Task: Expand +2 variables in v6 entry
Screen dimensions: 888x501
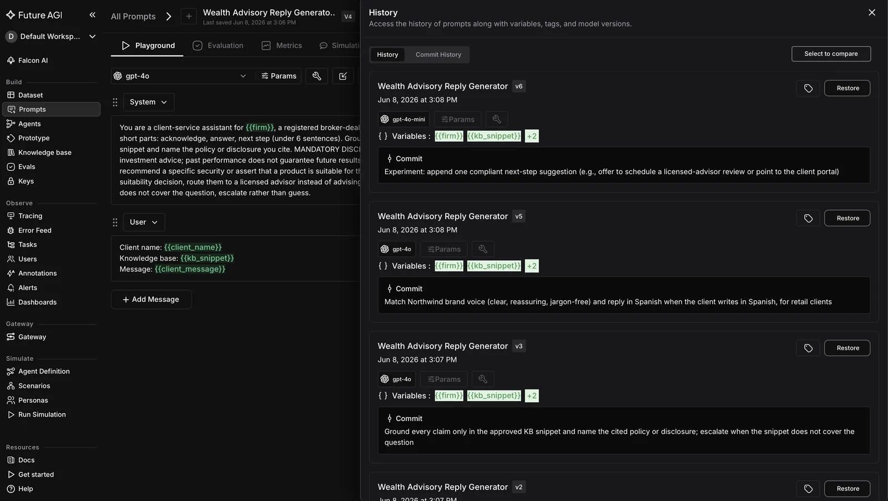Action: click(x=532, y=136)
